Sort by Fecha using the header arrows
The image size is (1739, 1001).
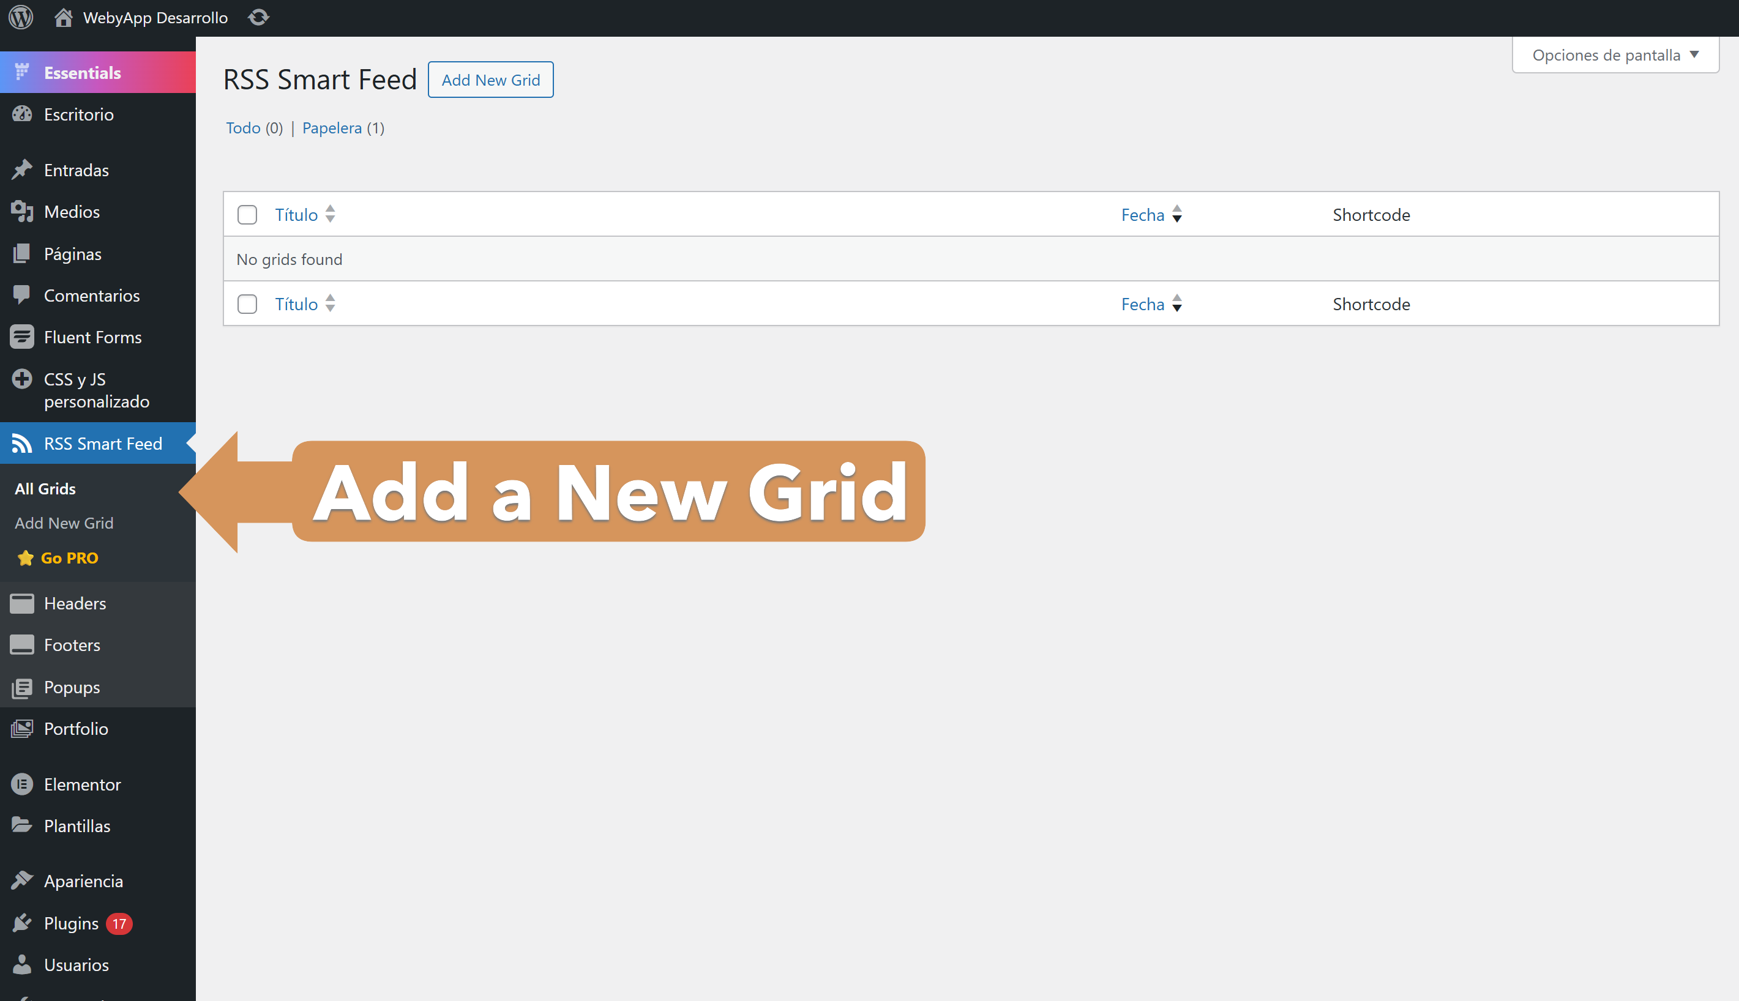1176,215
